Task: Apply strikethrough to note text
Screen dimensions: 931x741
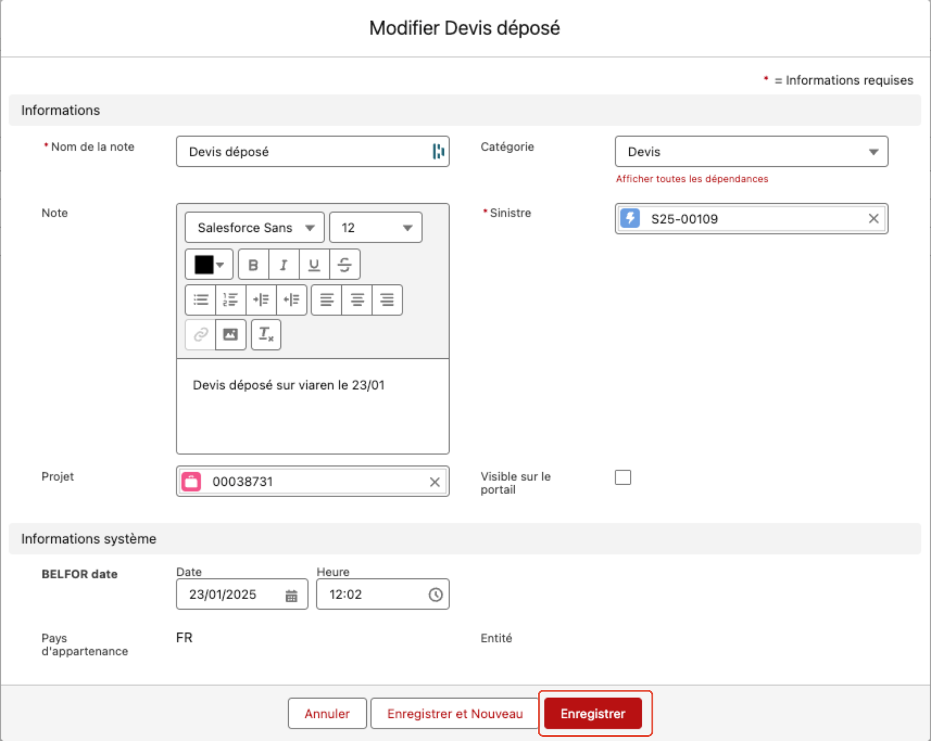Action: tap(345, 265)
